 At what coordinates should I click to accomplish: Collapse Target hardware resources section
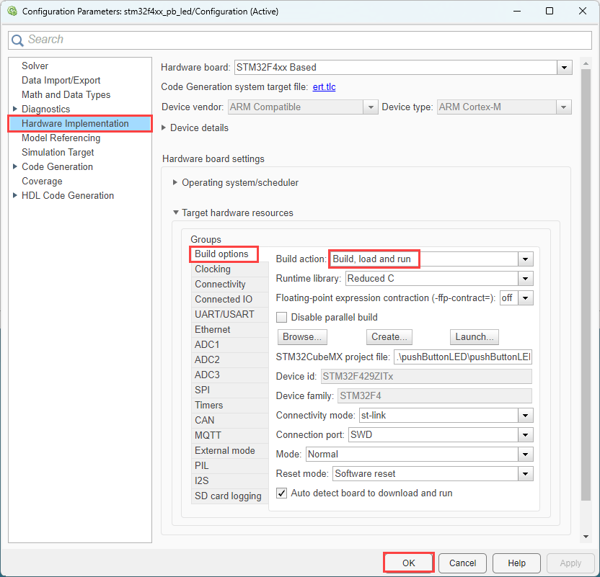[176, 212]
